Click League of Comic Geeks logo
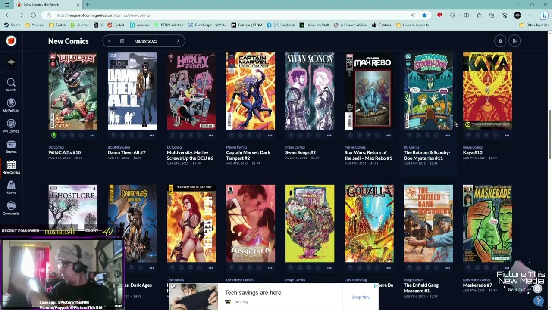The width and height of the screenshot is (552, 310). [x=11, y=41]
